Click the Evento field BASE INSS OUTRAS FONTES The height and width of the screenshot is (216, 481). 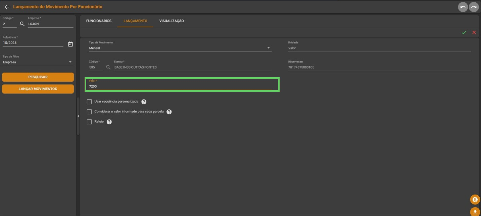[193, 67]
